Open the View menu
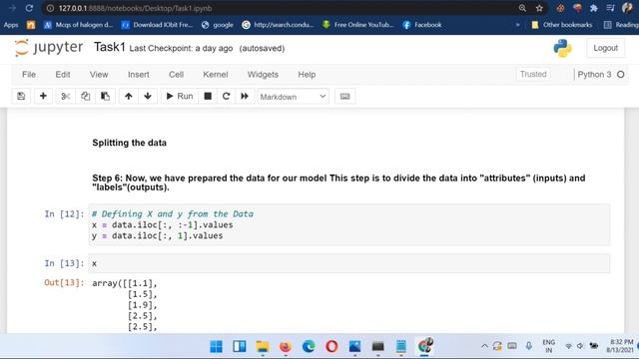The width and height of the screenshot is (639, 359). point(99,75)
